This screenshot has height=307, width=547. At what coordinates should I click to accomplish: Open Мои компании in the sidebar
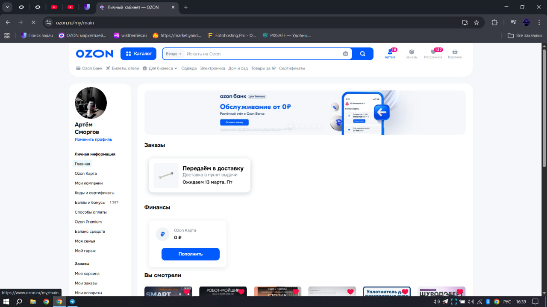point(89,183)
